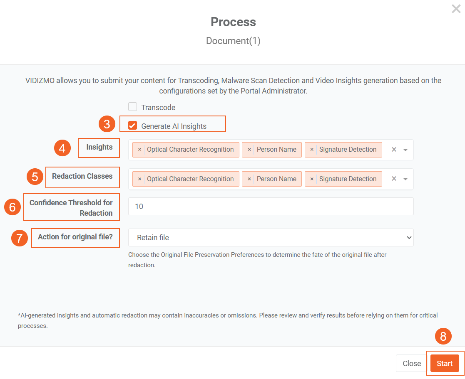Enable the Transcode checkbox
465x379 pixels.
[x=132, y=107]
